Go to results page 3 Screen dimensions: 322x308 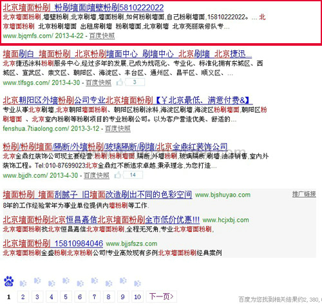pyautogui.click(x=37, y=297)
